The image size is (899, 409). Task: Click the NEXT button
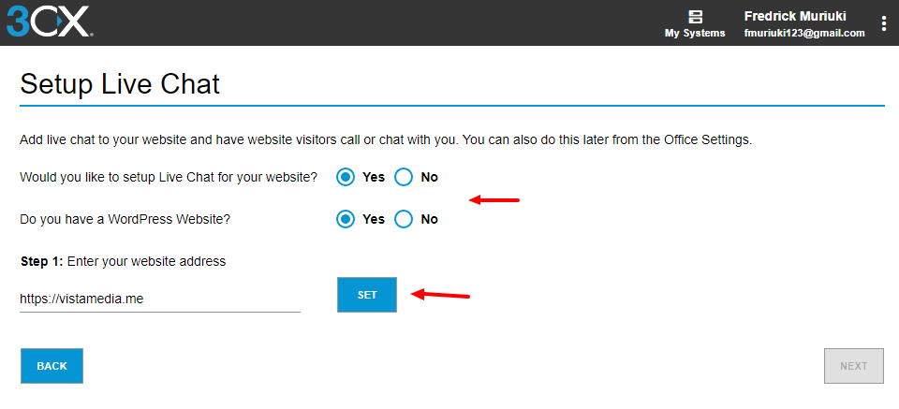853,366
